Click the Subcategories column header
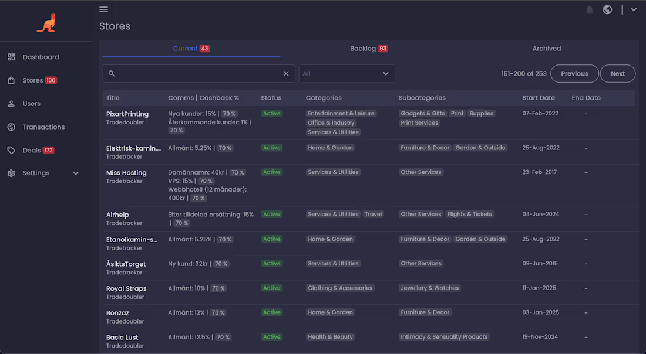The width and height of the screenshot is (646, 354). click(x=422, y=98)
